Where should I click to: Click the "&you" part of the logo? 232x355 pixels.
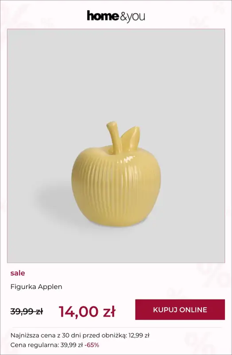click(x=132, y=17)
